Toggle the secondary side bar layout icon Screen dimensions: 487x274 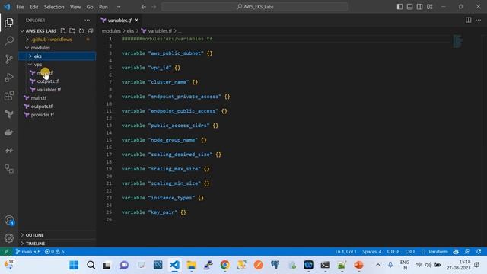click(419, 7)
